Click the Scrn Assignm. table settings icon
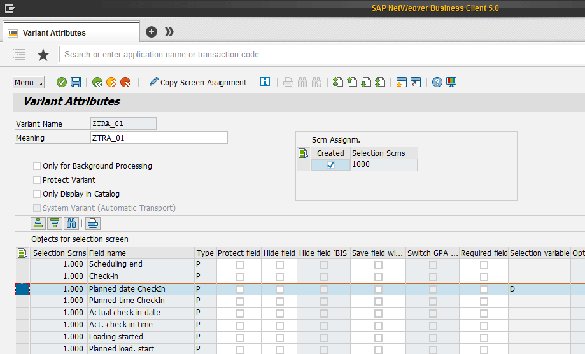Viewport: 585px width, 354px height. click(x=303, y=153)
